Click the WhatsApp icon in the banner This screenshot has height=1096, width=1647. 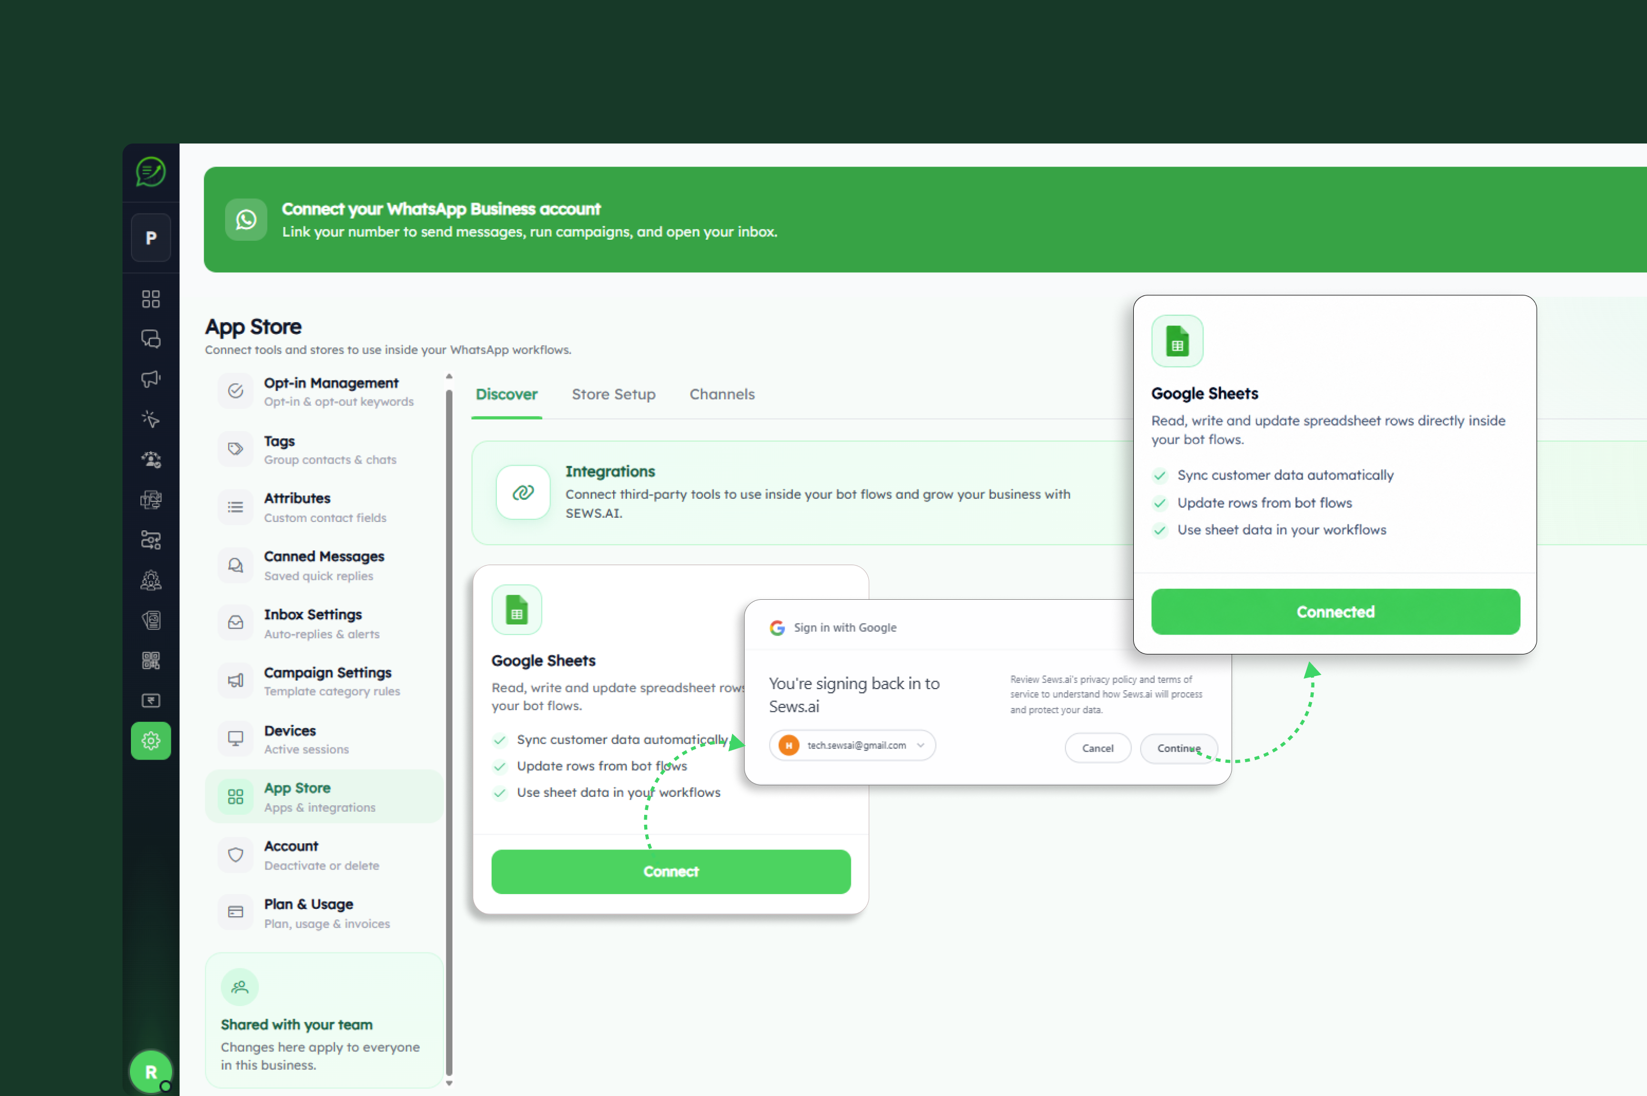click(246, 220)
